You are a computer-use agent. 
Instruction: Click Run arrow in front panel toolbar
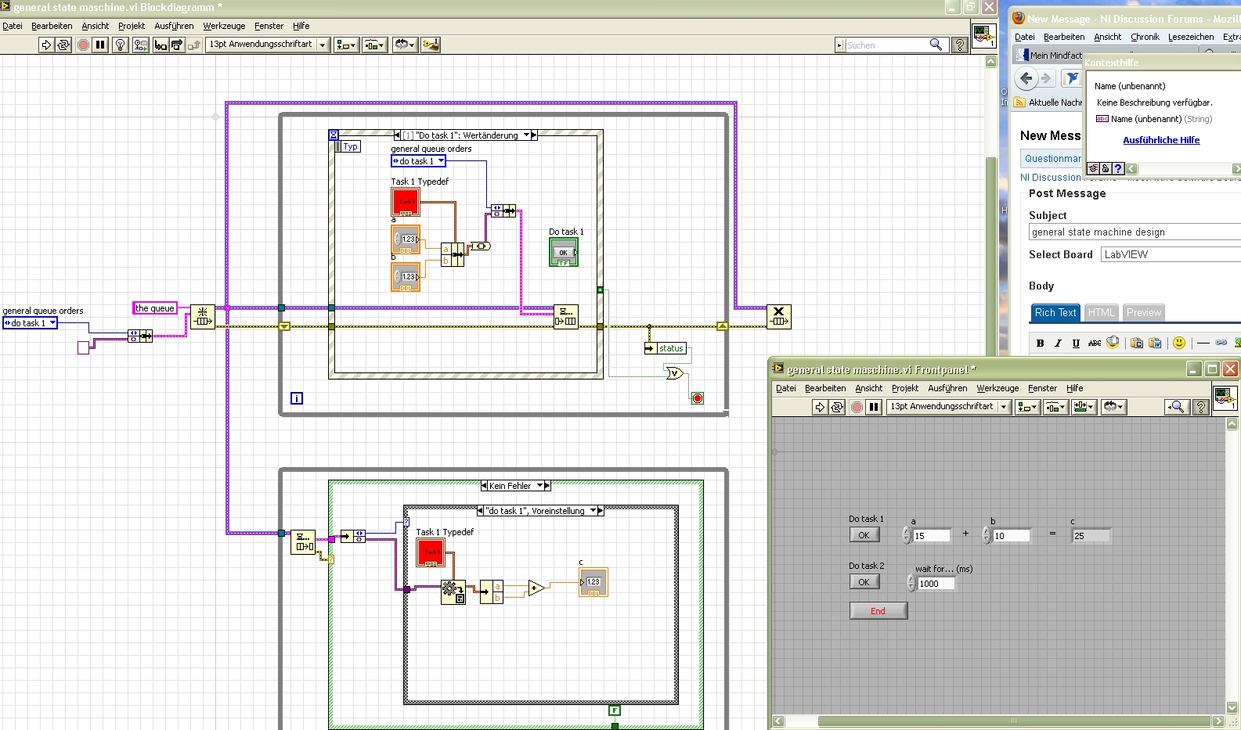click(820, 407)
